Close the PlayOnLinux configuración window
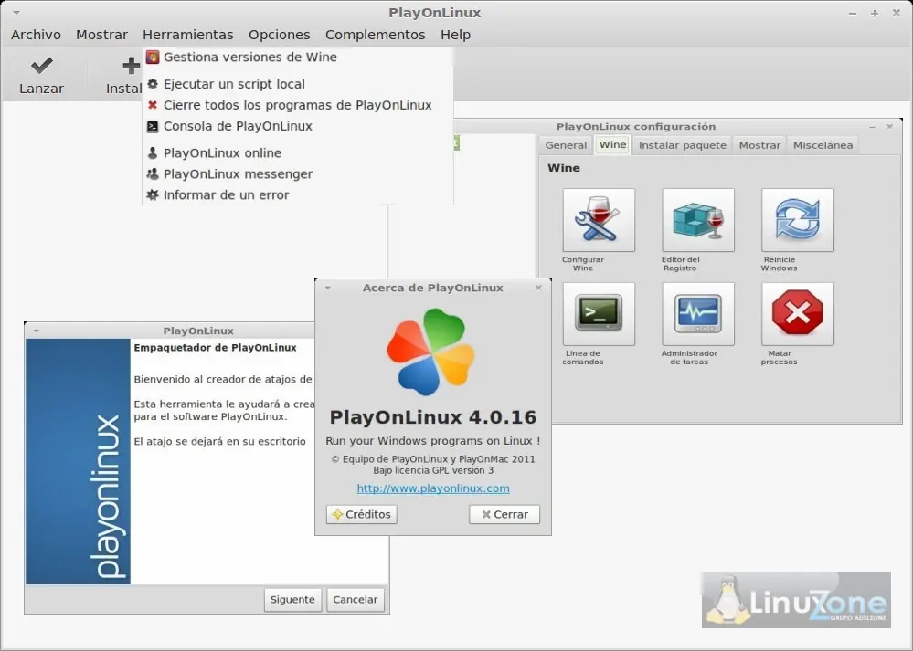Viewport: 913px width, 651px height. [890, 126]
